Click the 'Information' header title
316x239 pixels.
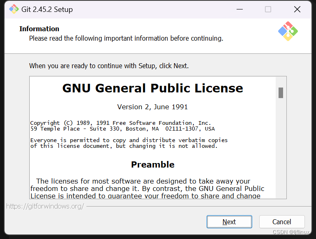39,29
